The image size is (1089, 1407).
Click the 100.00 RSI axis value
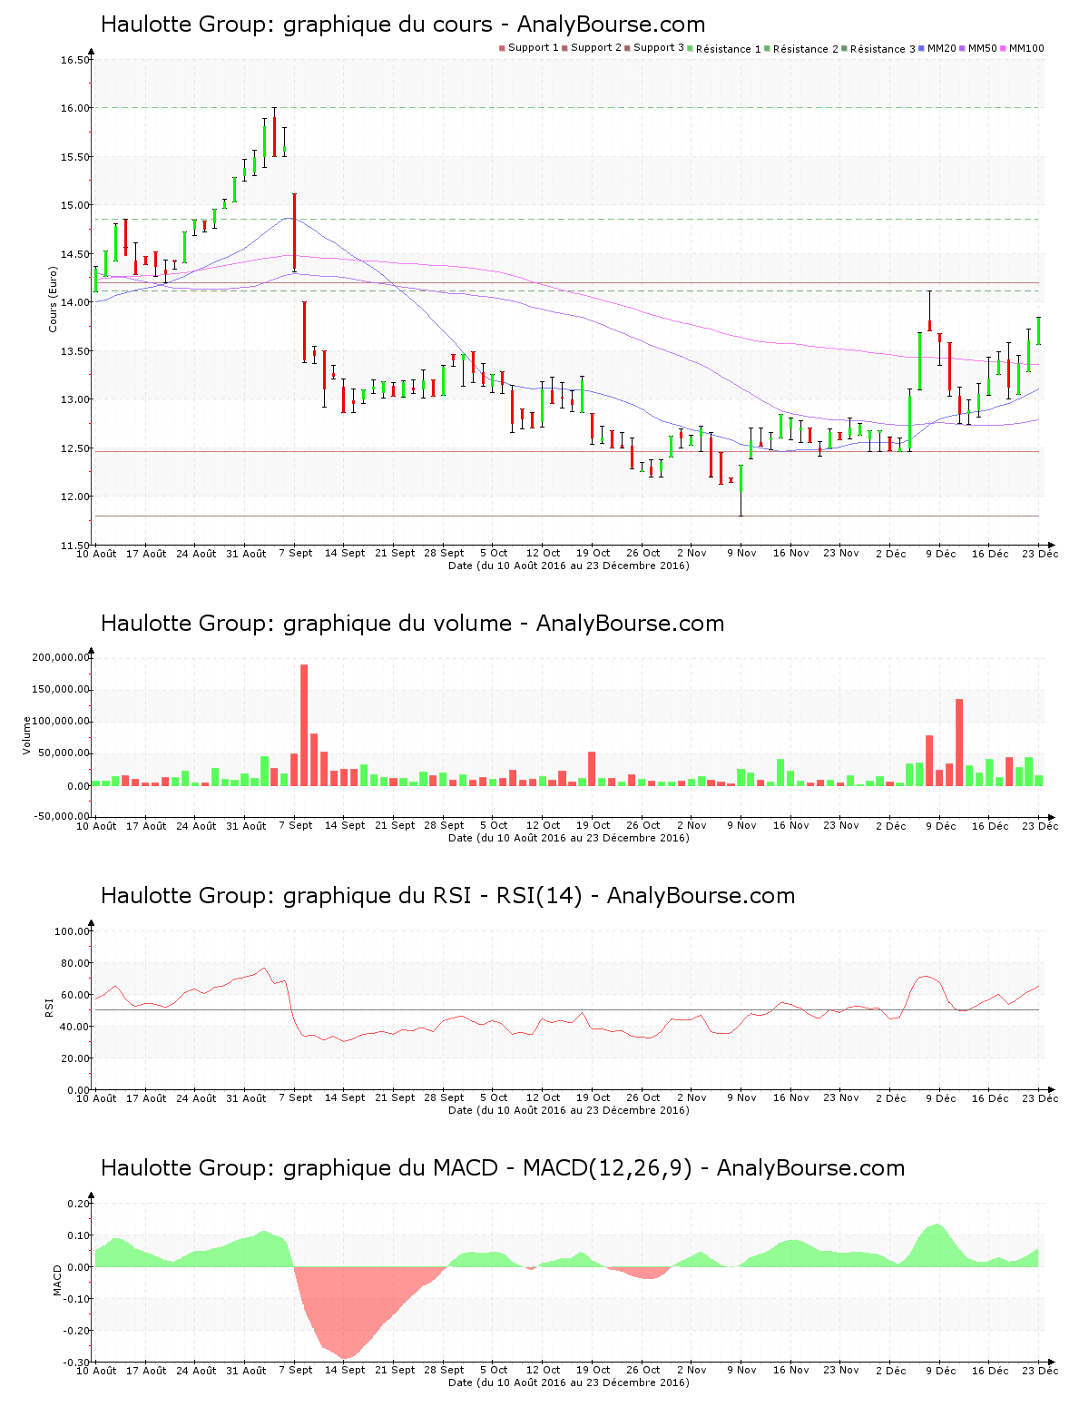pos(73,931)
